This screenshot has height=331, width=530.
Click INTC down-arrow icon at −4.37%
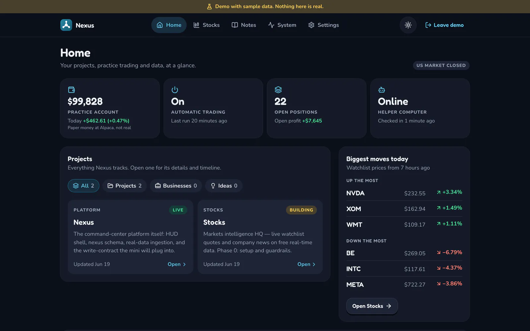(439, 268)
